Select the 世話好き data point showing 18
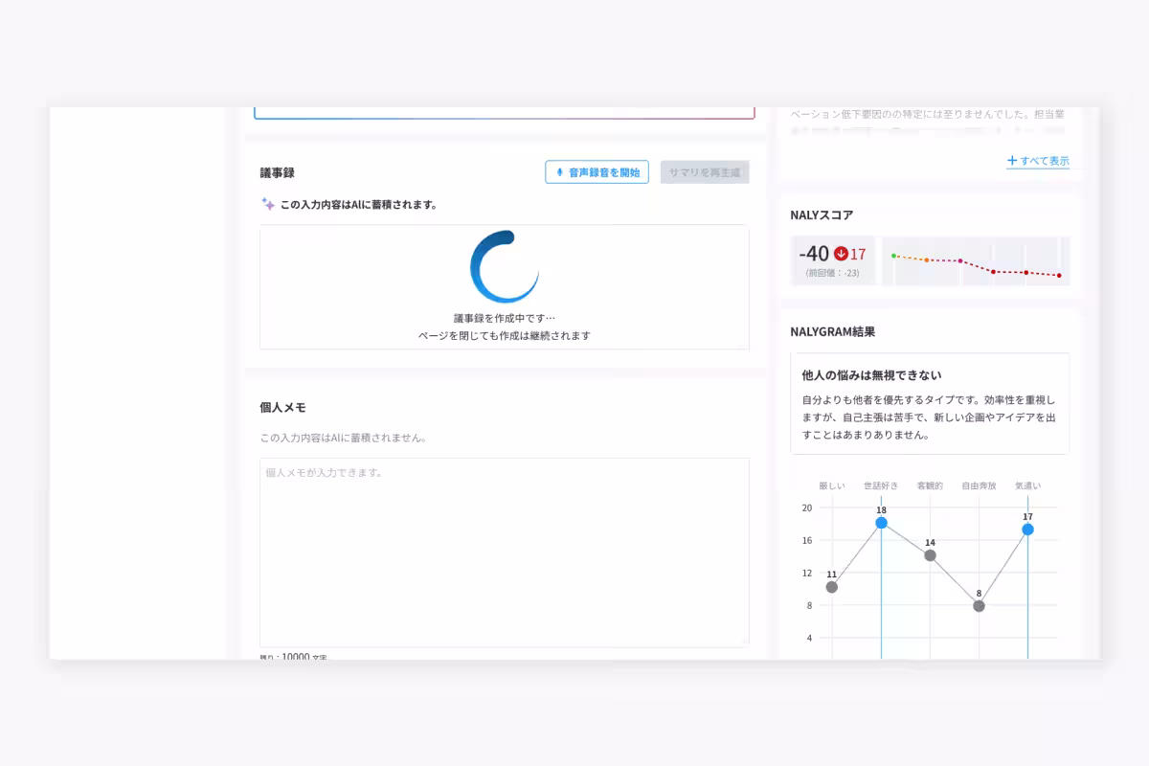1149x766 pixels. [880, 522]
